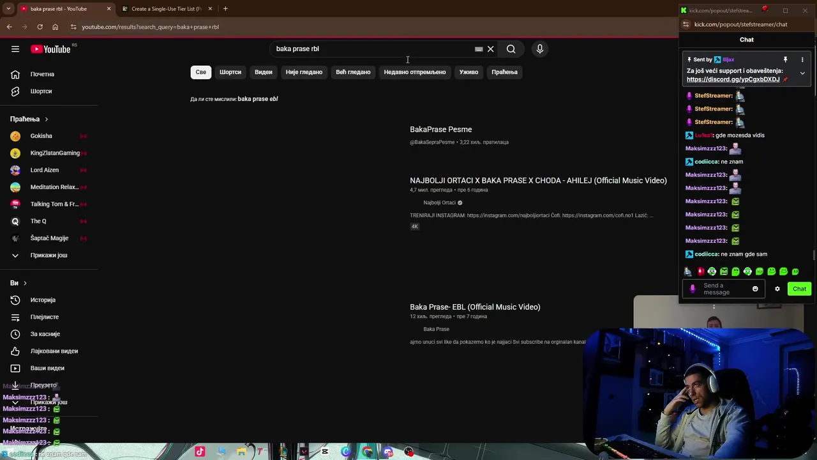Open NAJBOLJI ORTACI X BAKA PRASE AHILEJ video
The width and height of the screenshot is (817, 460).
coord(538,181)
